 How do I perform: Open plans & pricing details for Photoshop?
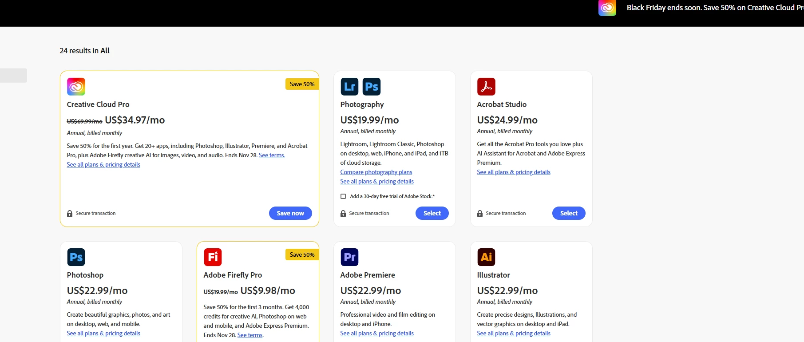click(x=103, y=333)
